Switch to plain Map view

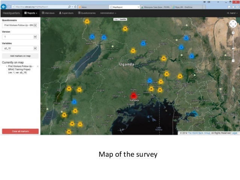116,19
